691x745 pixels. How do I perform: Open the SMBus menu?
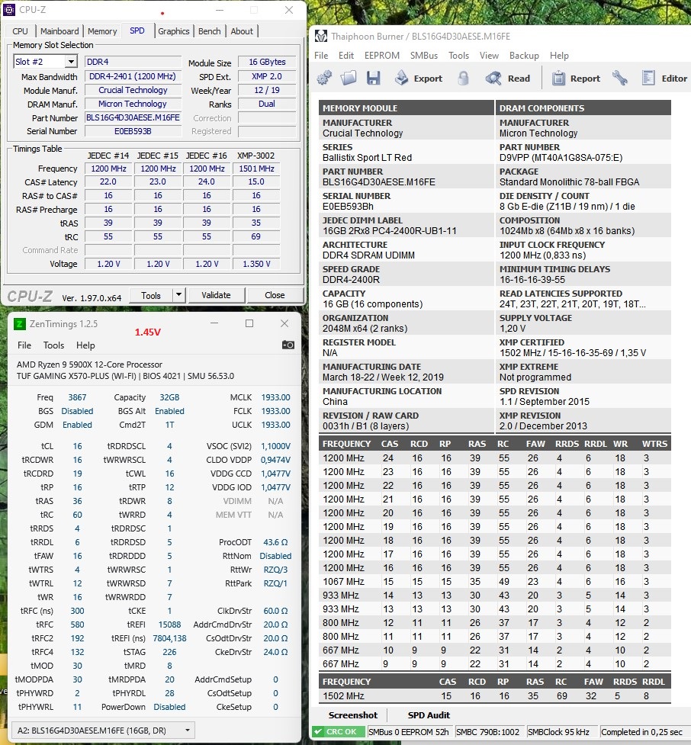pyautogui.click(x=424, y=56)
